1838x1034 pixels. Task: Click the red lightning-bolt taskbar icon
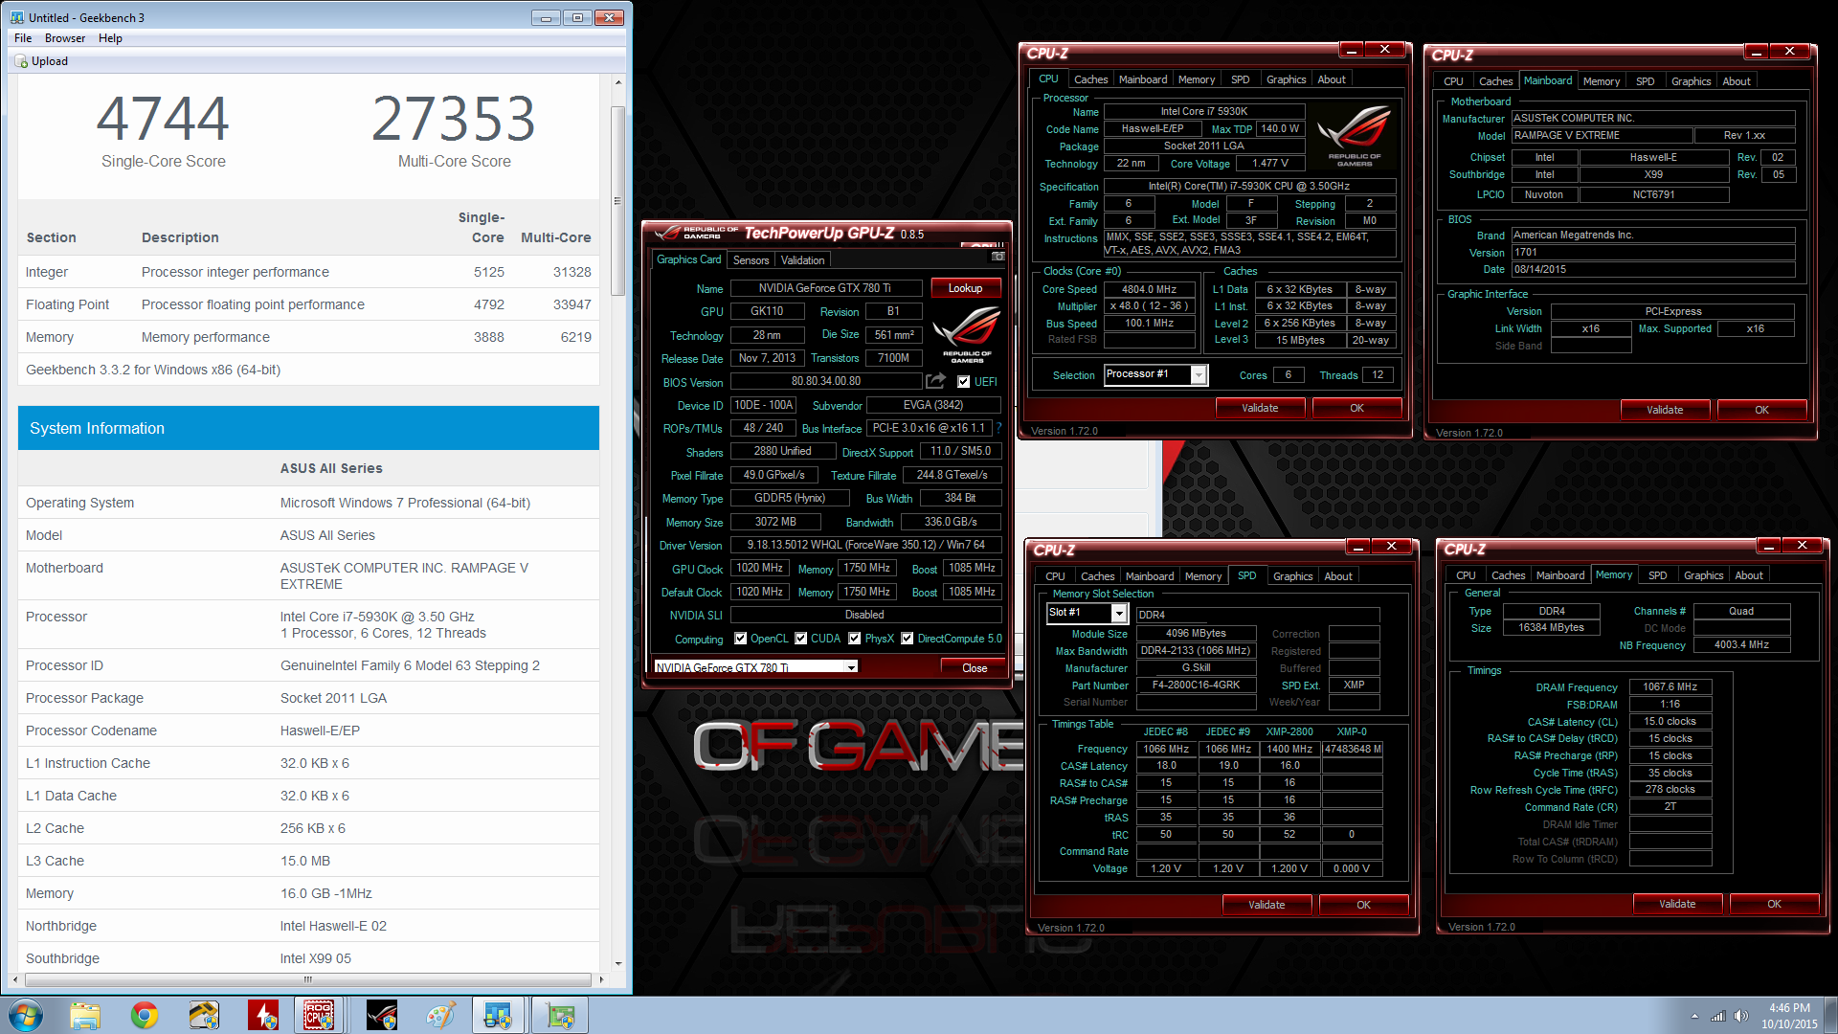point(263,1015)
